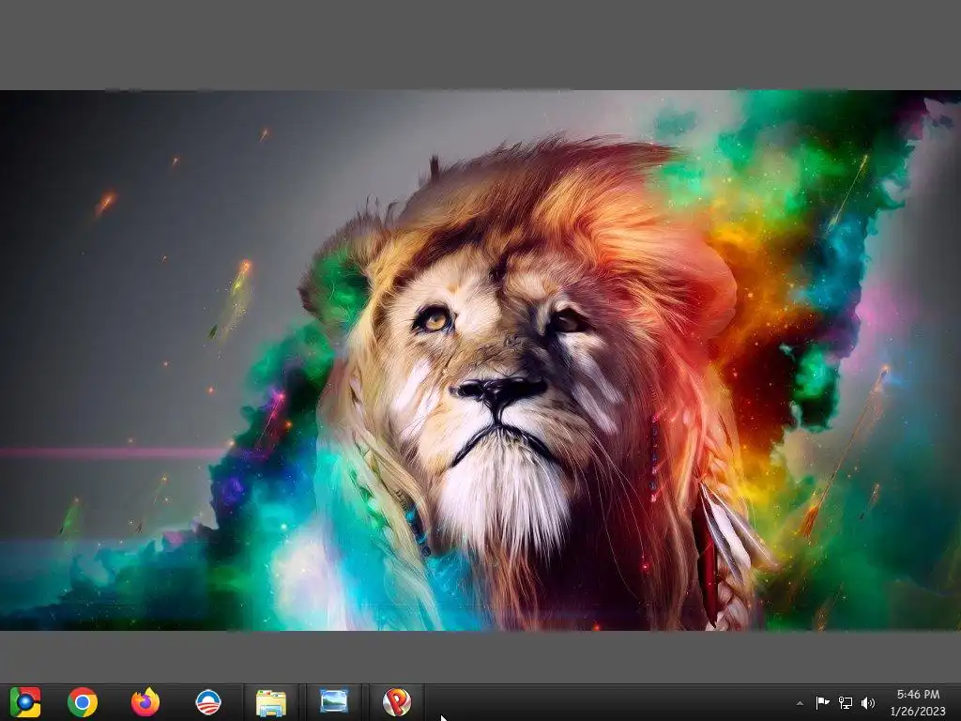This screenshot has width=961, height=721.
Task: Open Firefox from the taskbar
Action: [145, 702]
